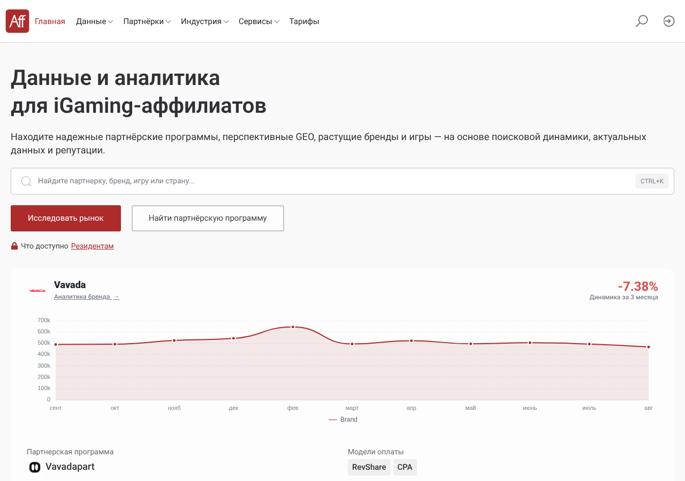685x481 pixels.
Task: Select the фев data point on chart
Action: point(293,327)
